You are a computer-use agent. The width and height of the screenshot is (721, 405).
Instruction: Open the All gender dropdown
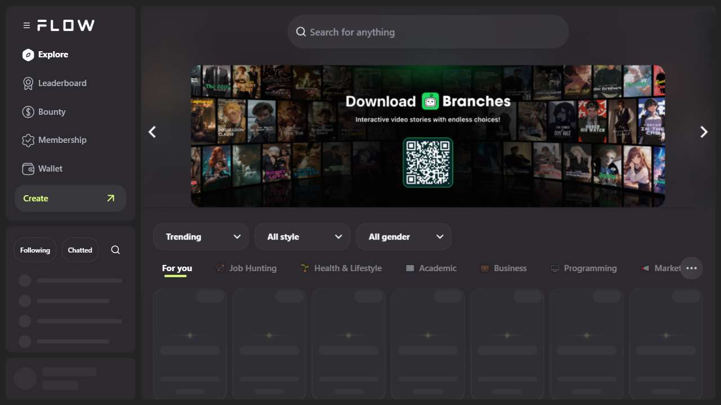404,237
